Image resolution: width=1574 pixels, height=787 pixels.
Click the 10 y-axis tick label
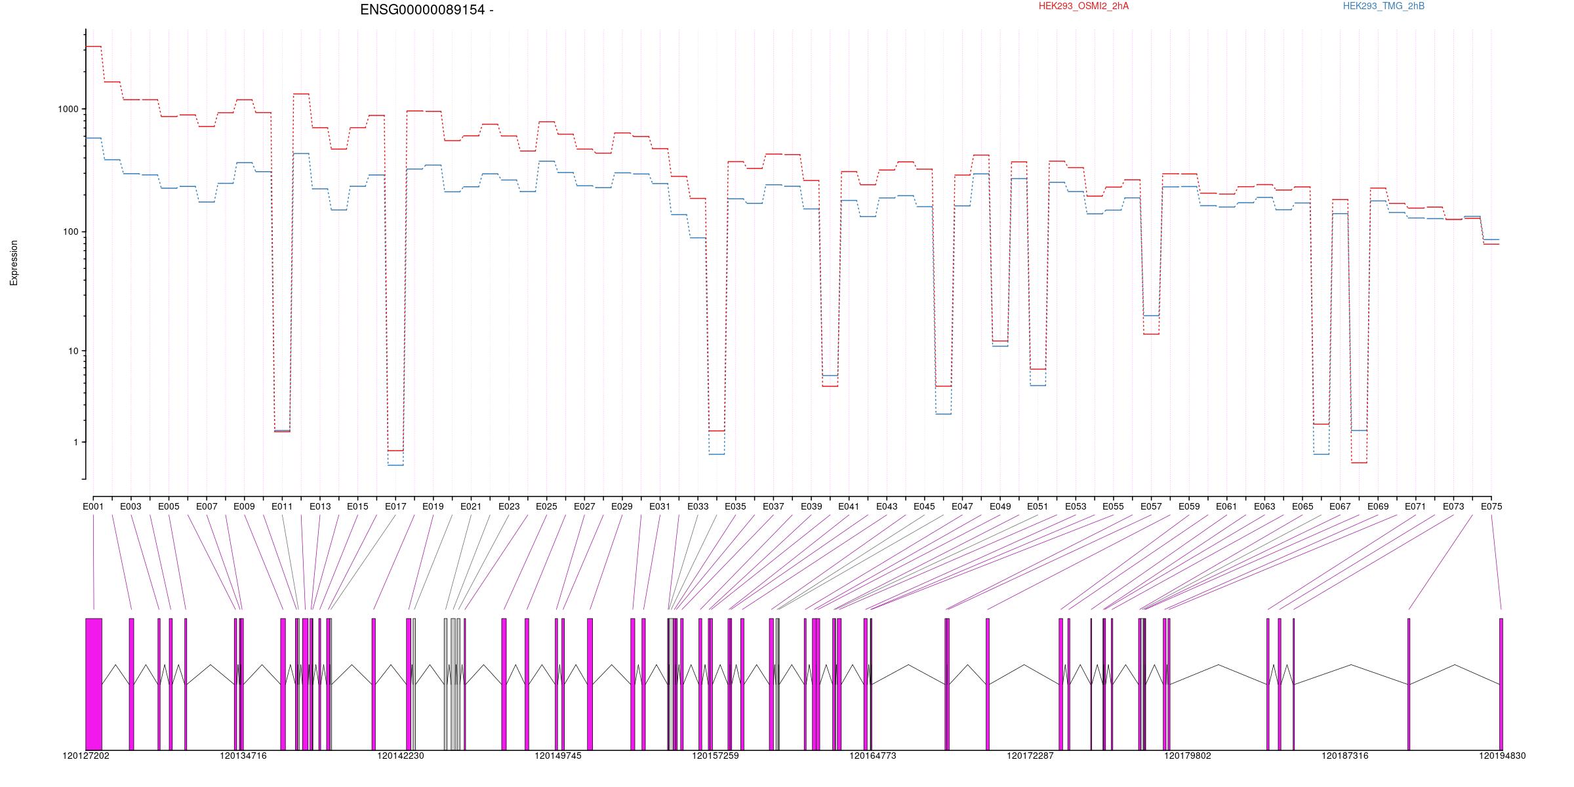[x=73, y=351]
